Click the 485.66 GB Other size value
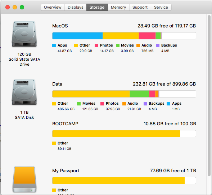This screenshot has height=195, width=212. coord(66,109)
